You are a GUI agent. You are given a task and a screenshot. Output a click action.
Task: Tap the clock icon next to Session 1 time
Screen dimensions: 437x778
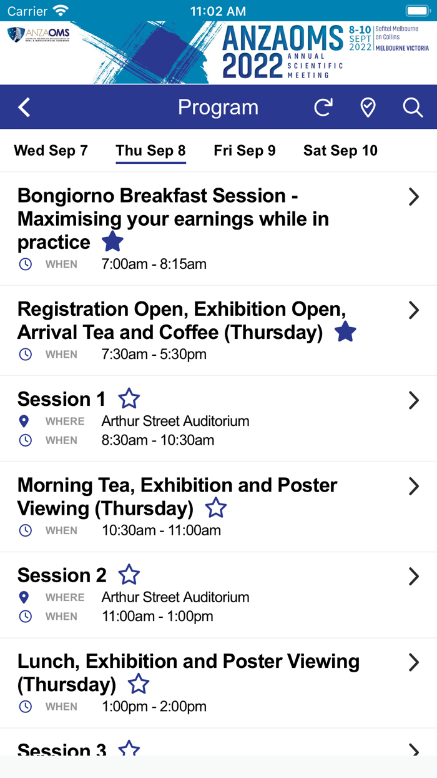click(25, 440)
